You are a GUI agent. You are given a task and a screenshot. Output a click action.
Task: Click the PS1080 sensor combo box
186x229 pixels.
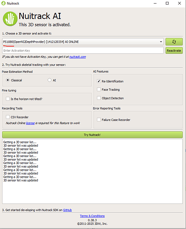[x=83, y=42]
